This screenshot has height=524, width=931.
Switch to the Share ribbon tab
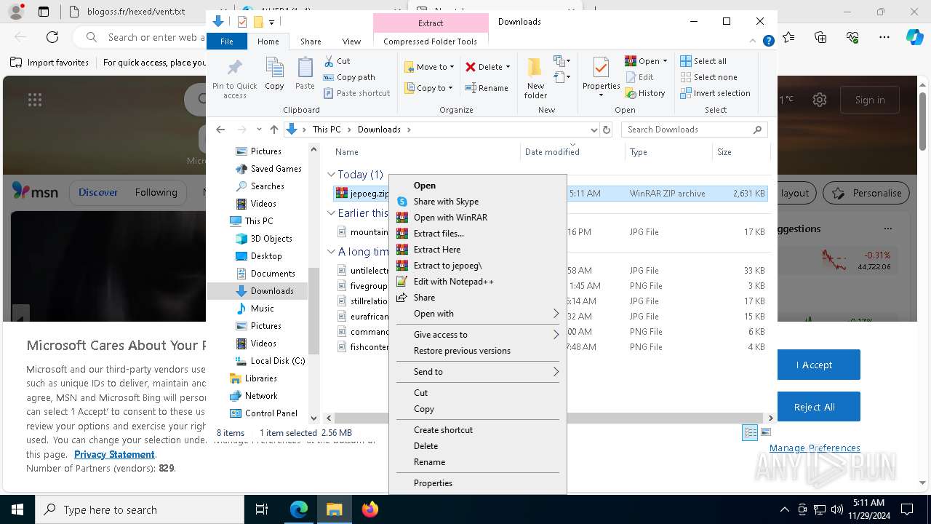click(x=311, y=41)
